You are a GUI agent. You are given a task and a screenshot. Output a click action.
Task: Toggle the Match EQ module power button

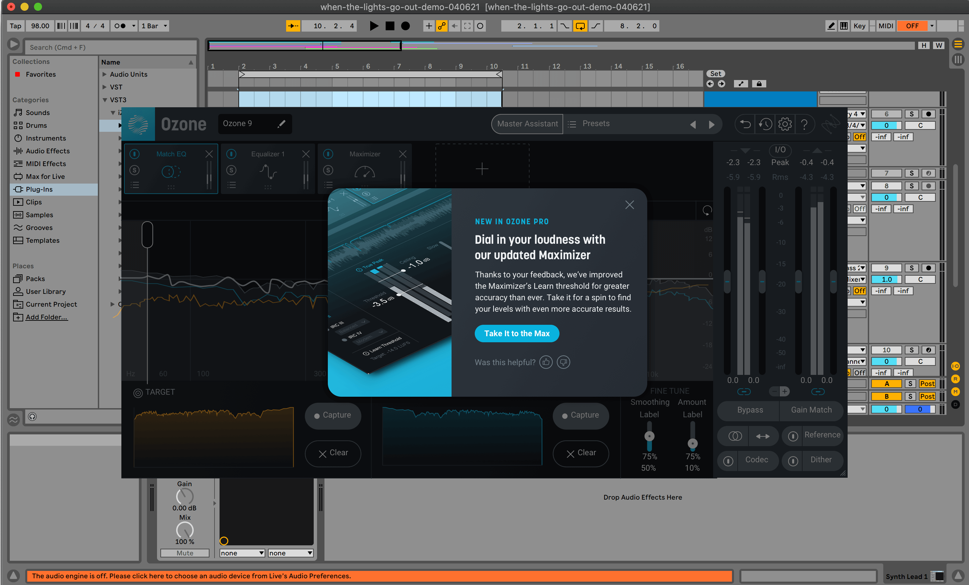134,154
